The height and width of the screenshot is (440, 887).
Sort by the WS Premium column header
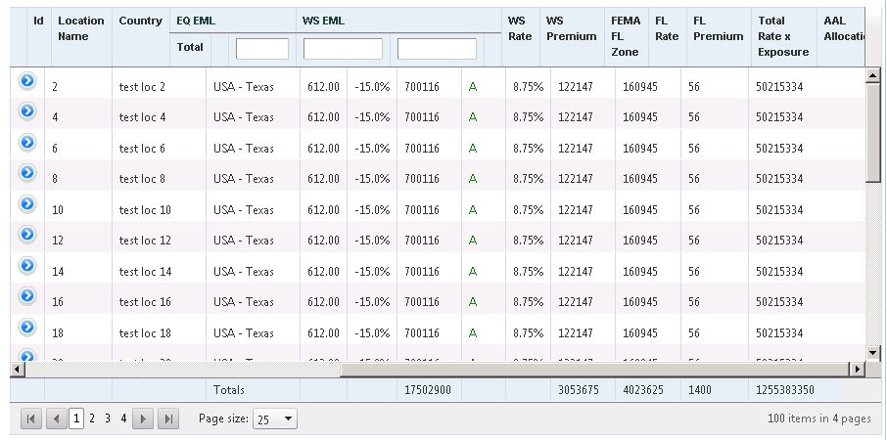571,28
